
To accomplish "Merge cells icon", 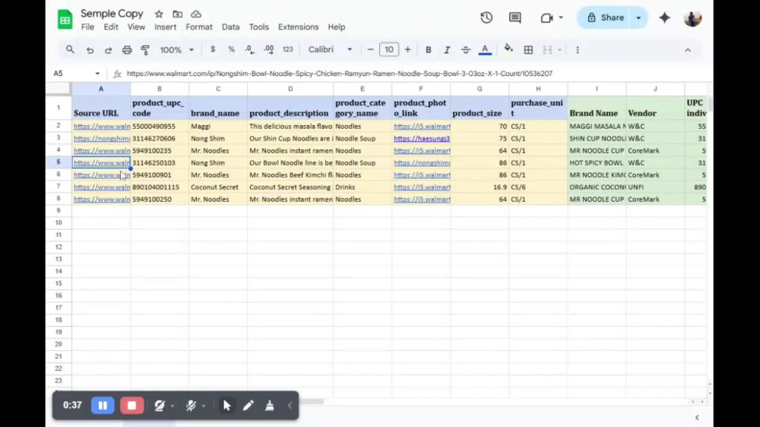I will coord(547,50).
